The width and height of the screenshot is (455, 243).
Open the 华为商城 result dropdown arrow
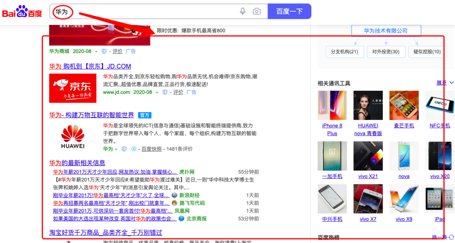click(96, 52)
